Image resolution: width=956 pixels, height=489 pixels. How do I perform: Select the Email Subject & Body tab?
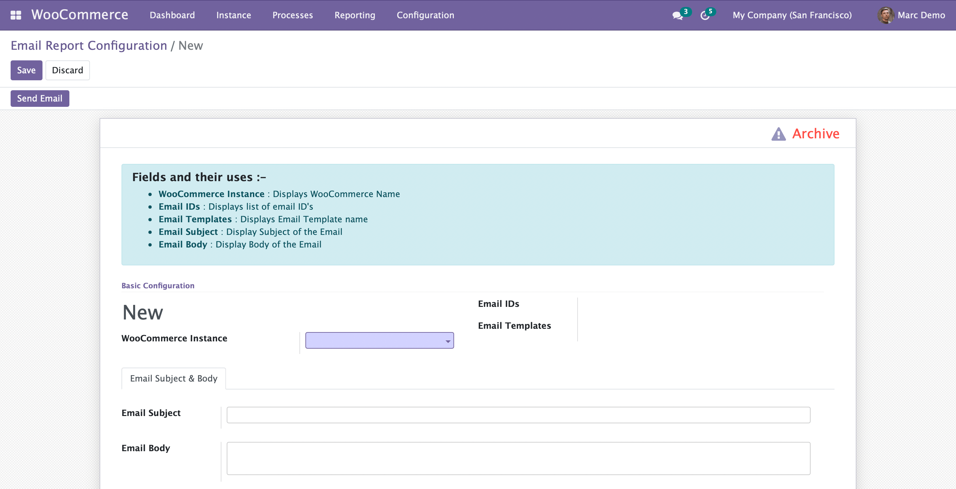click(x=173, y=378)
